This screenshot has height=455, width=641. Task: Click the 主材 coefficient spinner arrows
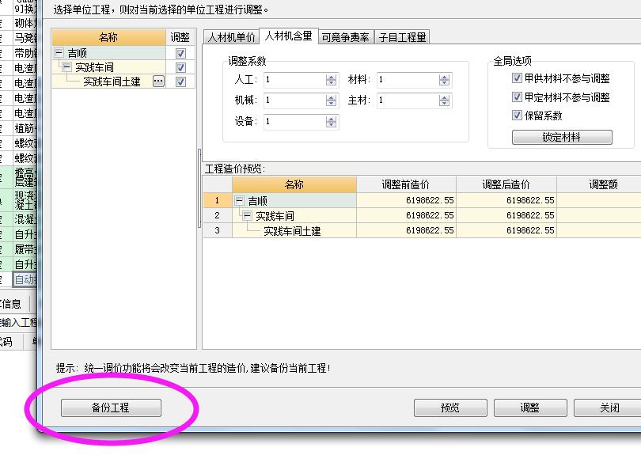444,100
